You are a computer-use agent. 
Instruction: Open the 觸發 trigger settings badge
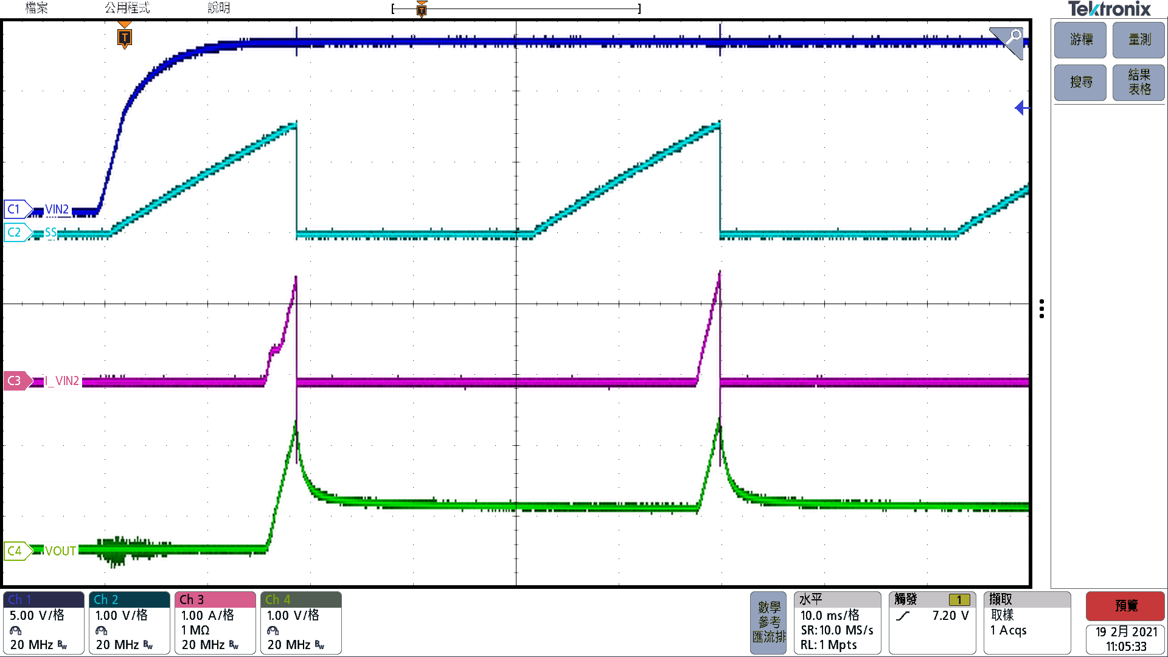[x=932, y=622]
